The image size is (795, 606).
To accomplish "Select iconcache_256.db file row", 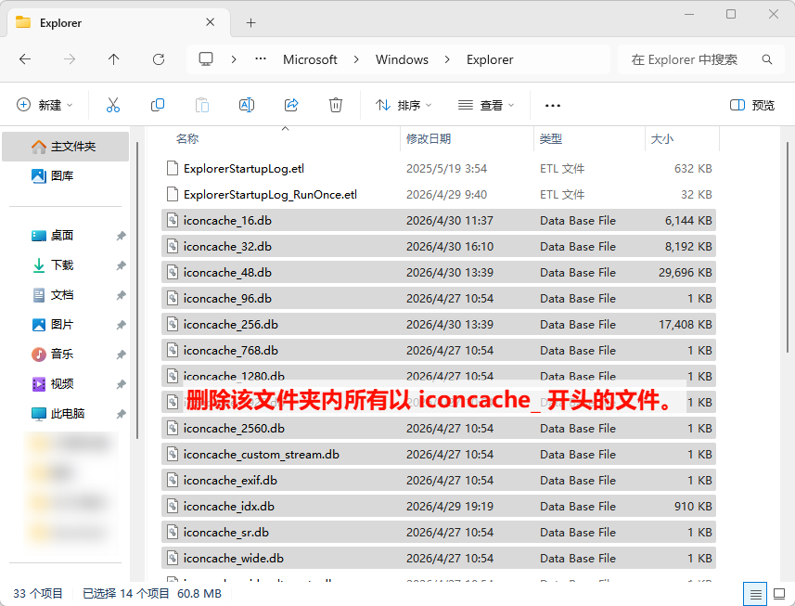I will [x=439, y=324].
